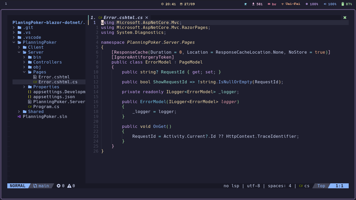Click the brightness 100% indicator
The height and width of the screenshot is (200, 356).
click(312, 4)
